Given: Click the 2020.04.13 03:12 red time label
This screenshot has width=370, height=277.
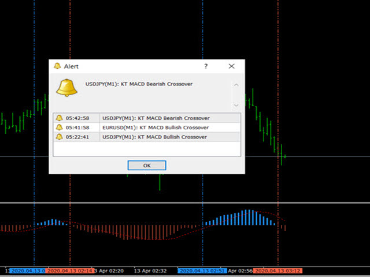Looking at the screenshot, I should tap(277, 271).
